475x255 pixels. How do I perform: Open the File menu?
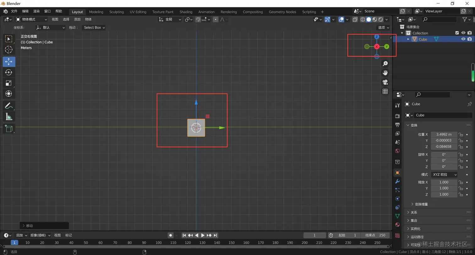(x=14, y=11)
